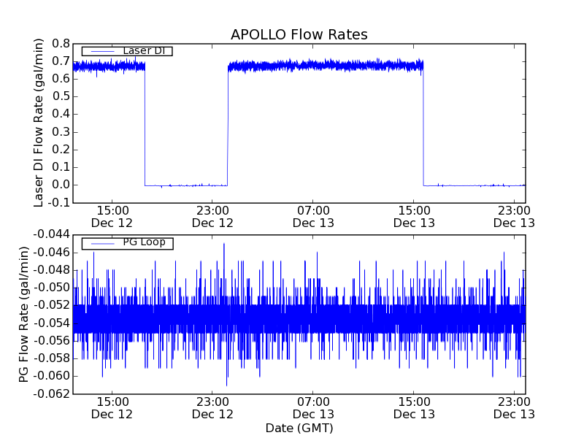Click the 0.4 tick on Laser DI axis

pyautogui.click(x=61, y=114)
